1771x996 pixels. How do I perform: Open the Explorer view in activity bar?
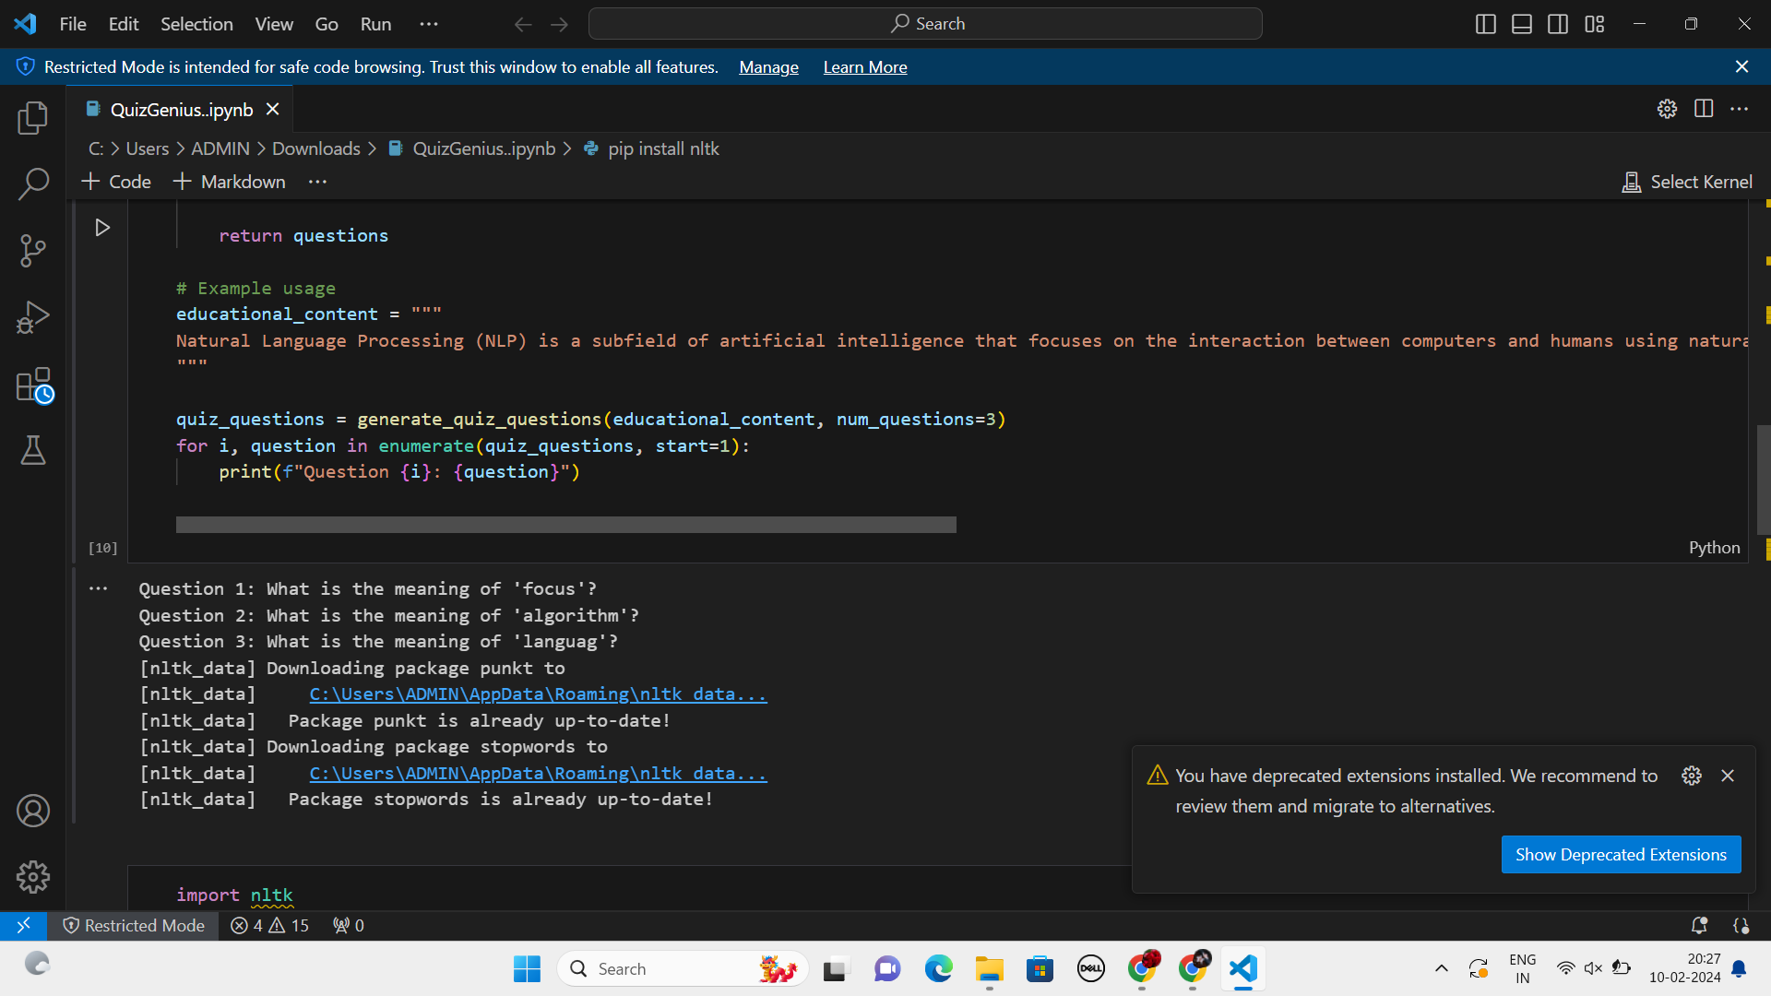(33, 117)
